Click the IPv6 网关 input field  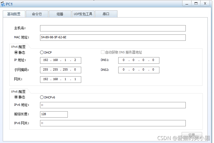(113, 123)
